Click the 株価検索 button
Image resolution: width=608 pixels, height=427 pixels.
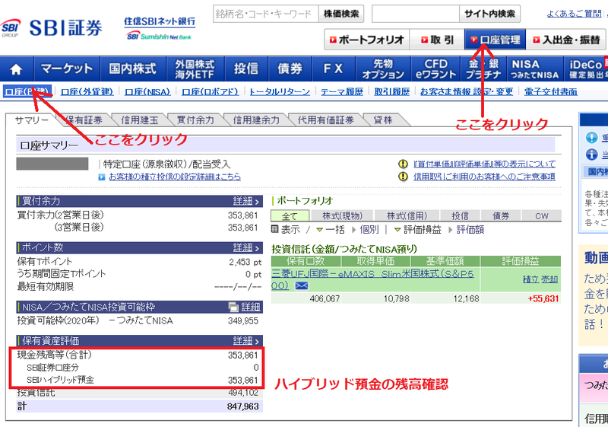pyautogui.click(x=341, y=14)
